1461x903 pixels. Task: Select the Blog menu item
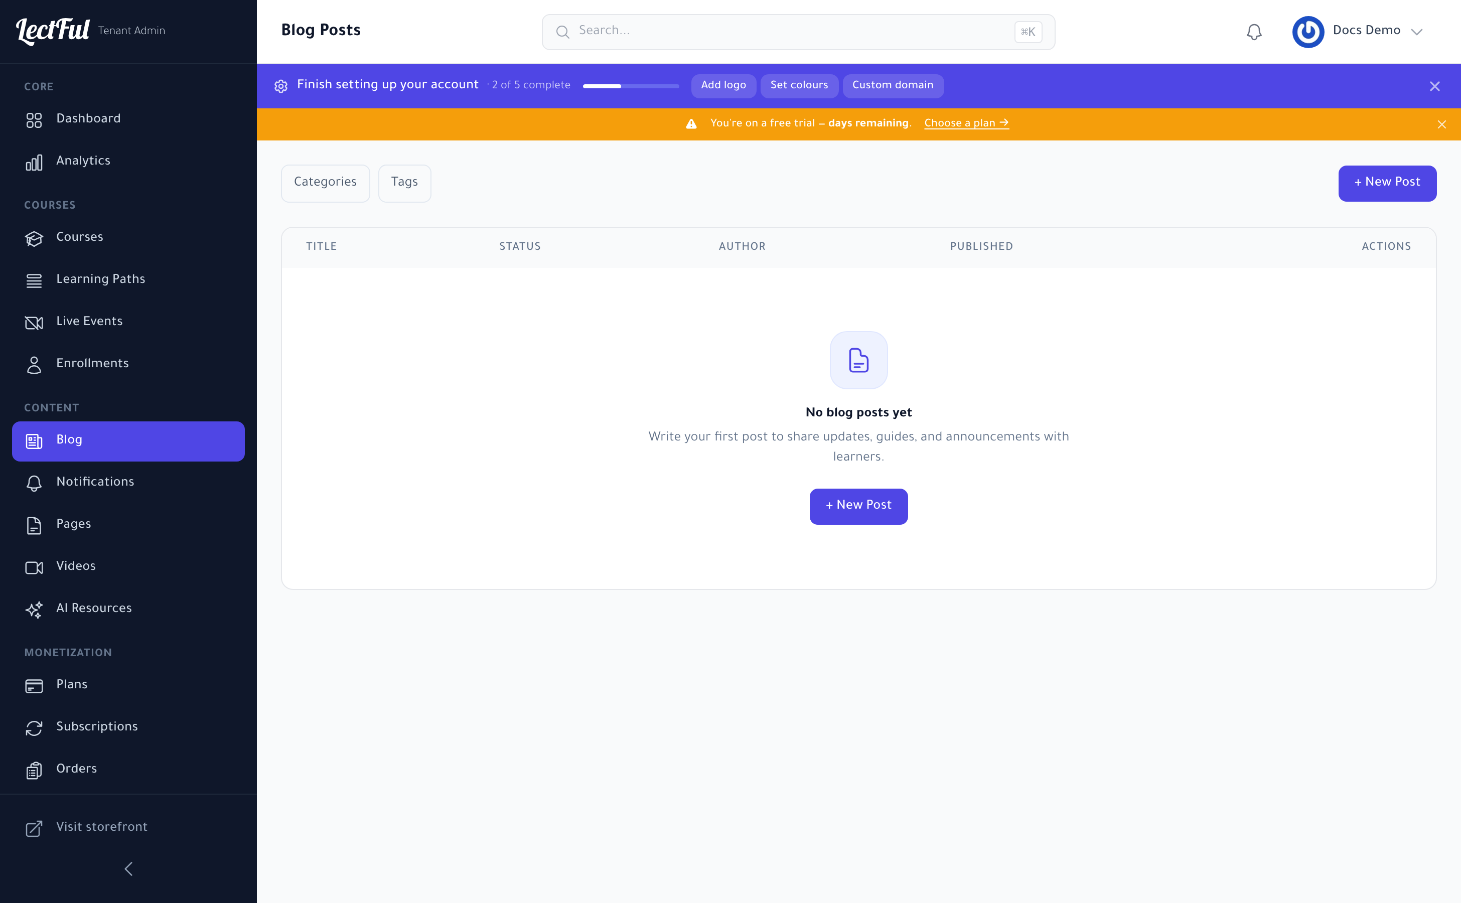[128, 441]
